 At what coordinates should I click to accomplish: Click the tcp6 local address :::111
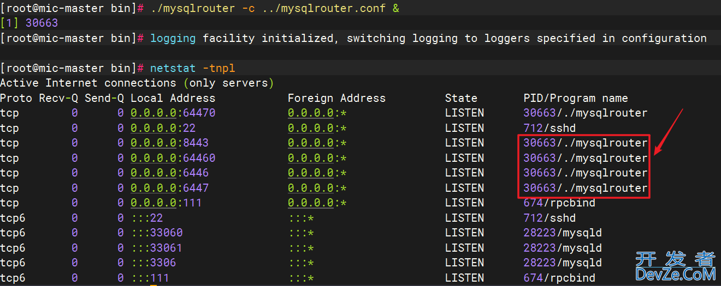click(150, 278)
